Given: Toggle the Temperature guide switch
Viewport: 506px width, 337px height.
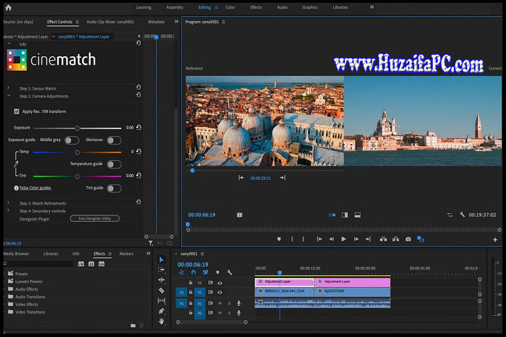Looking at the screenshot, I should coord(115,164).
